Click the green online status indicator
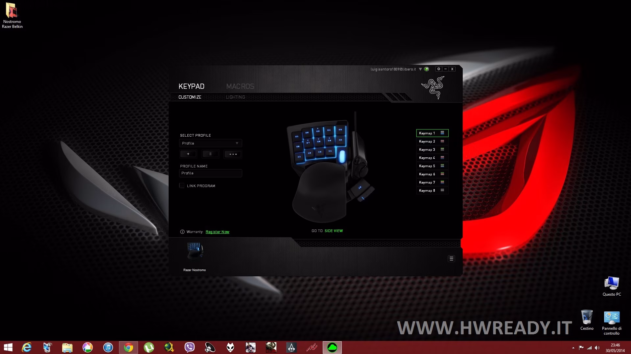The image size is (631, 354). click(427, 69)
